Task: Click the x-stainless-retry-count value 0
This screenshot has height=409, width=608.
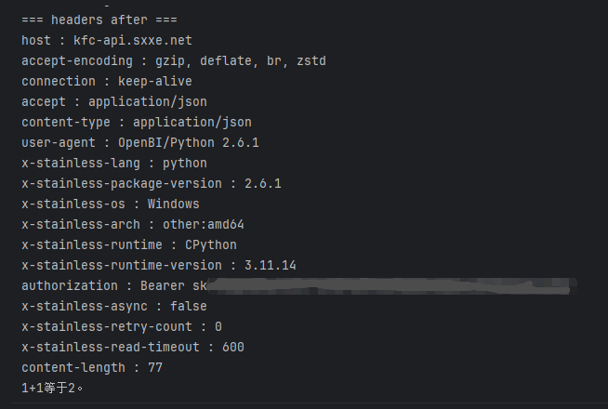Action: (218, 327)
